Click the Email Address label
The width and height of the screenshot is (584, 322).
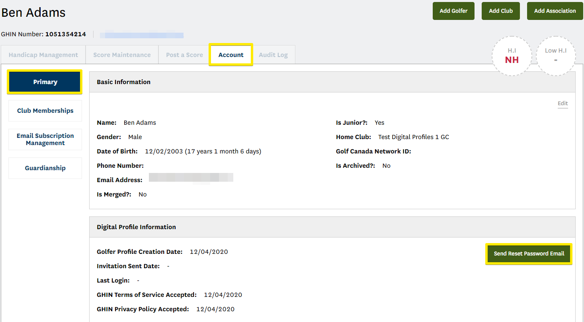(x=119, y=180)
